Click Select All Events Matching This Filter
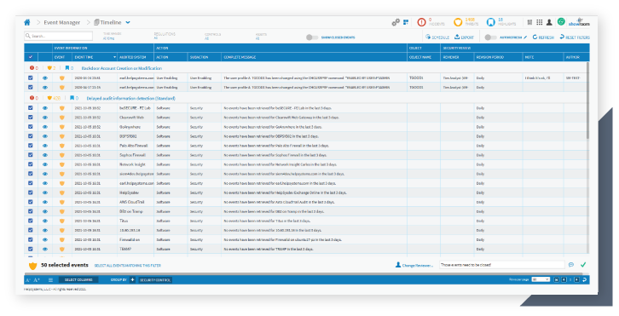This screenshot has width=619, height=316. point(128,266)
